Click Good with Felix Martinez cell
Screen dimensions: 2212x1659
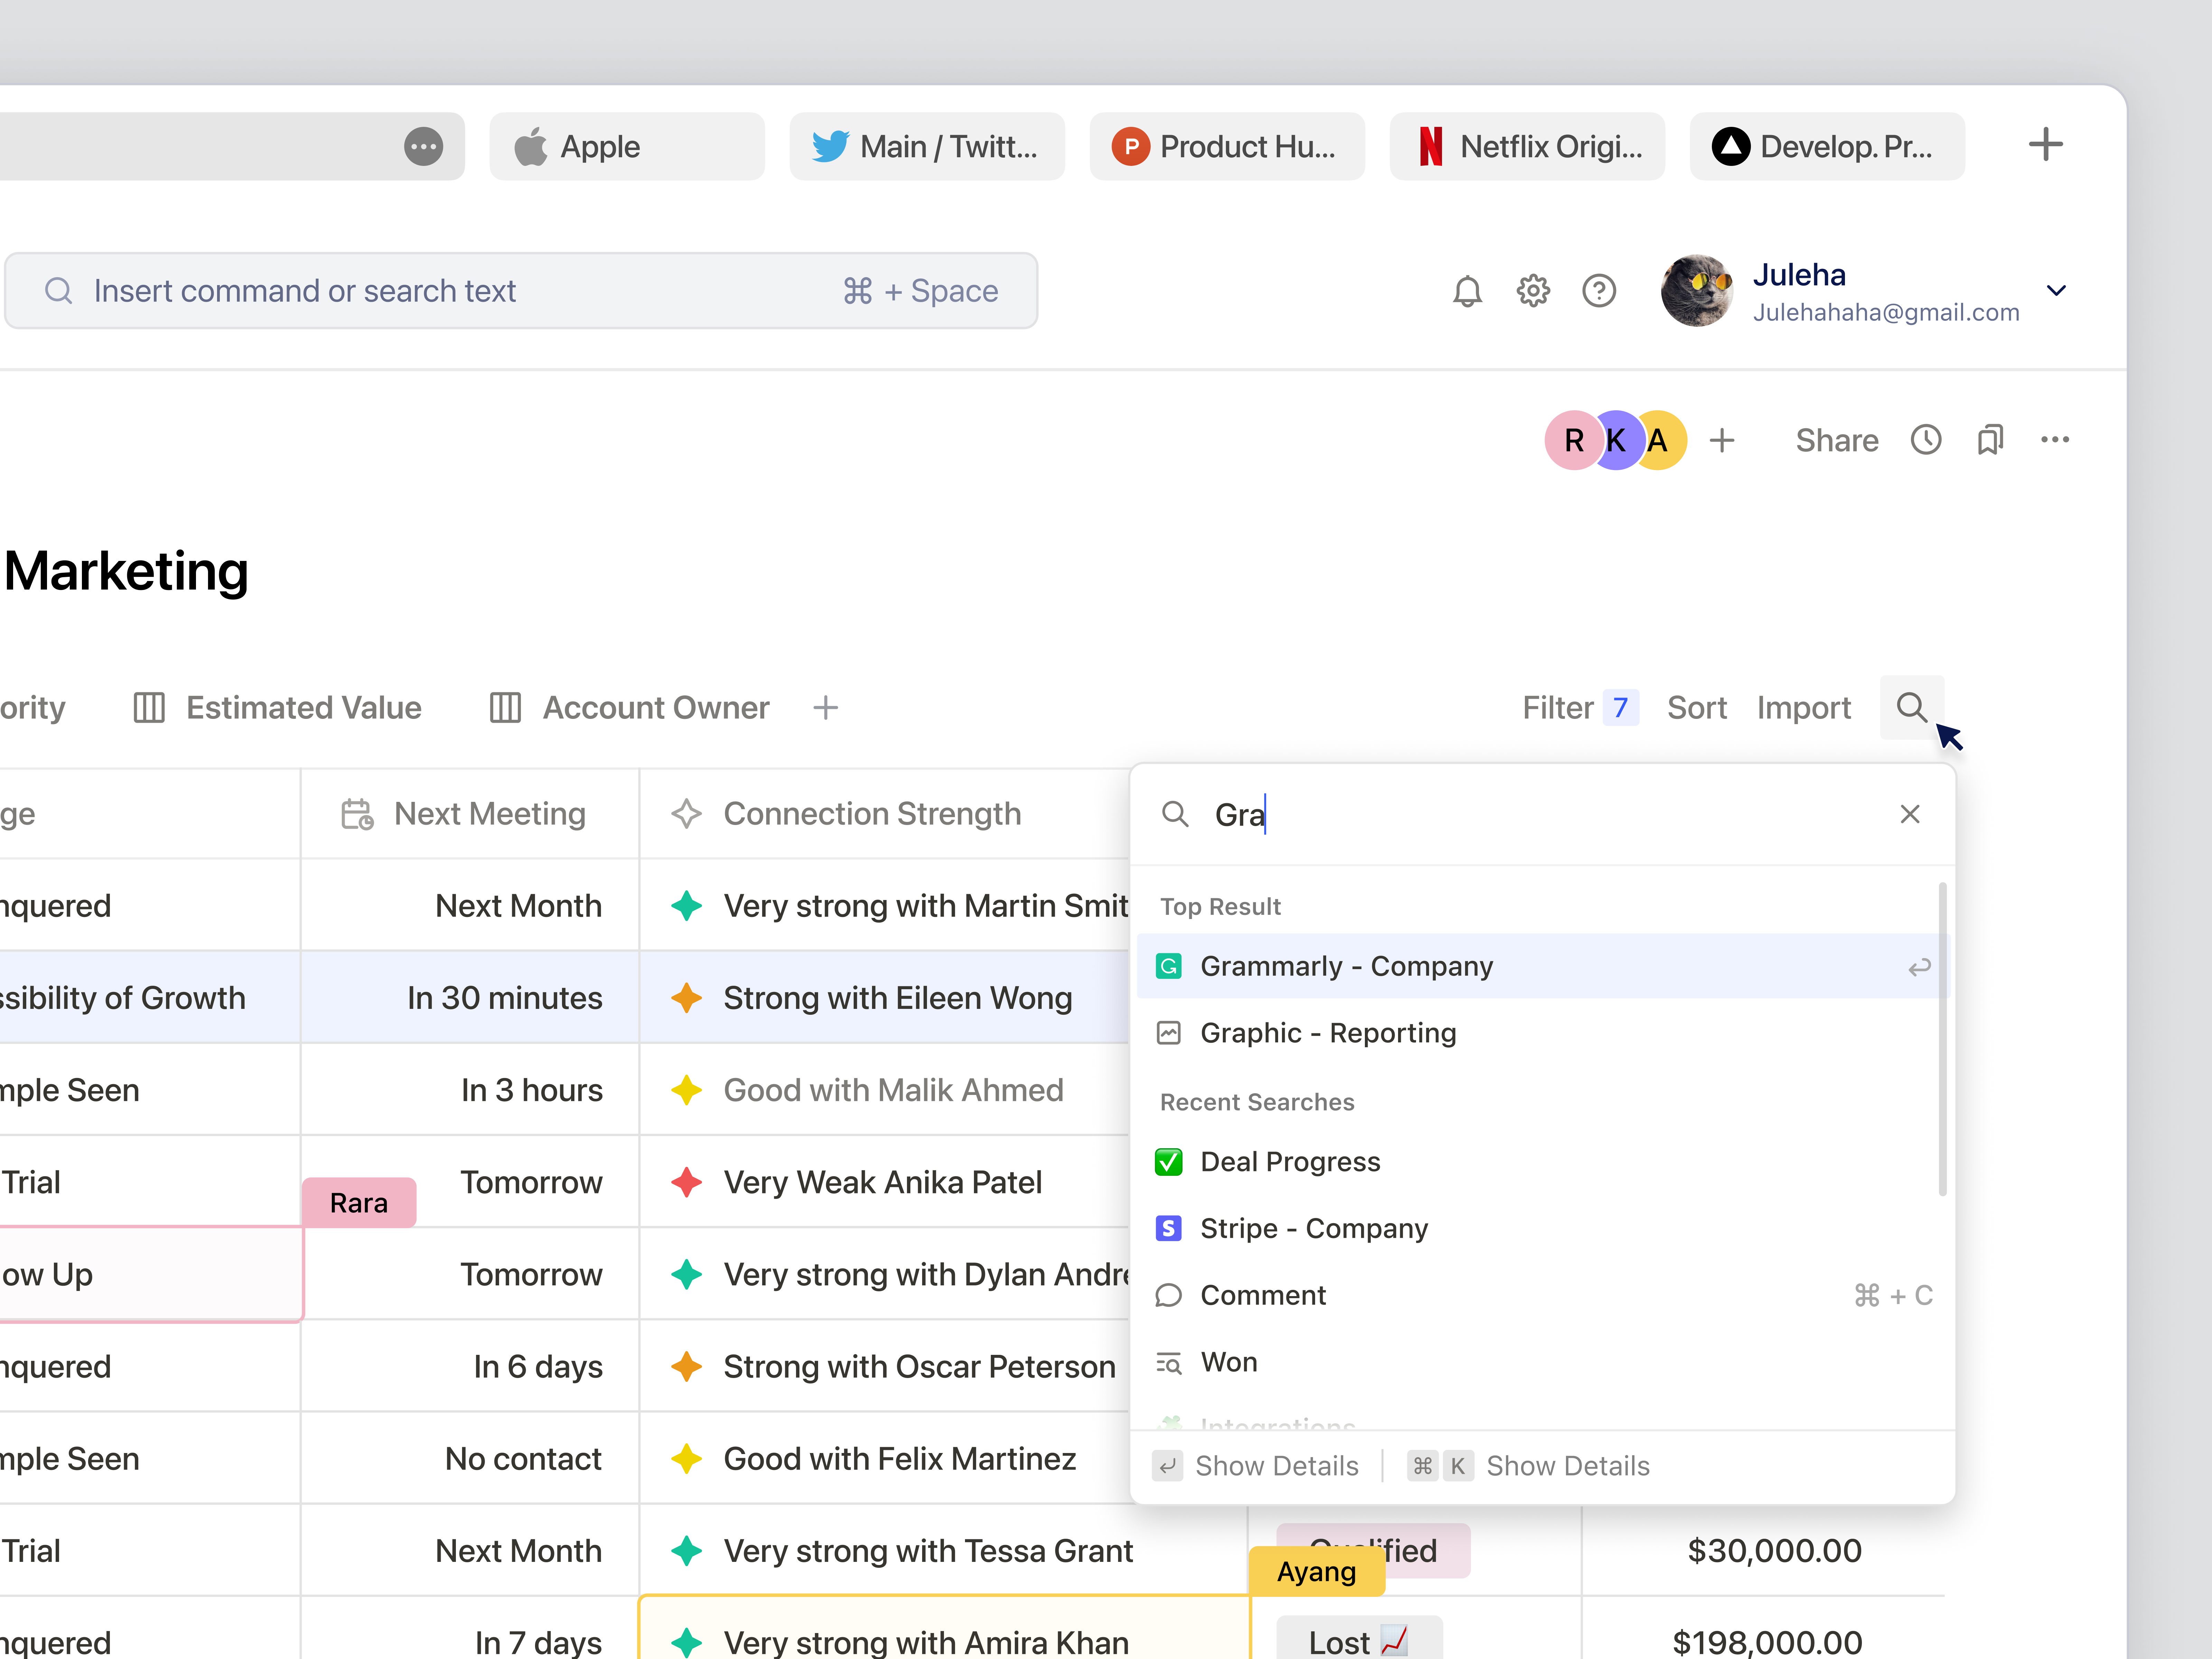coord(884,1459)
